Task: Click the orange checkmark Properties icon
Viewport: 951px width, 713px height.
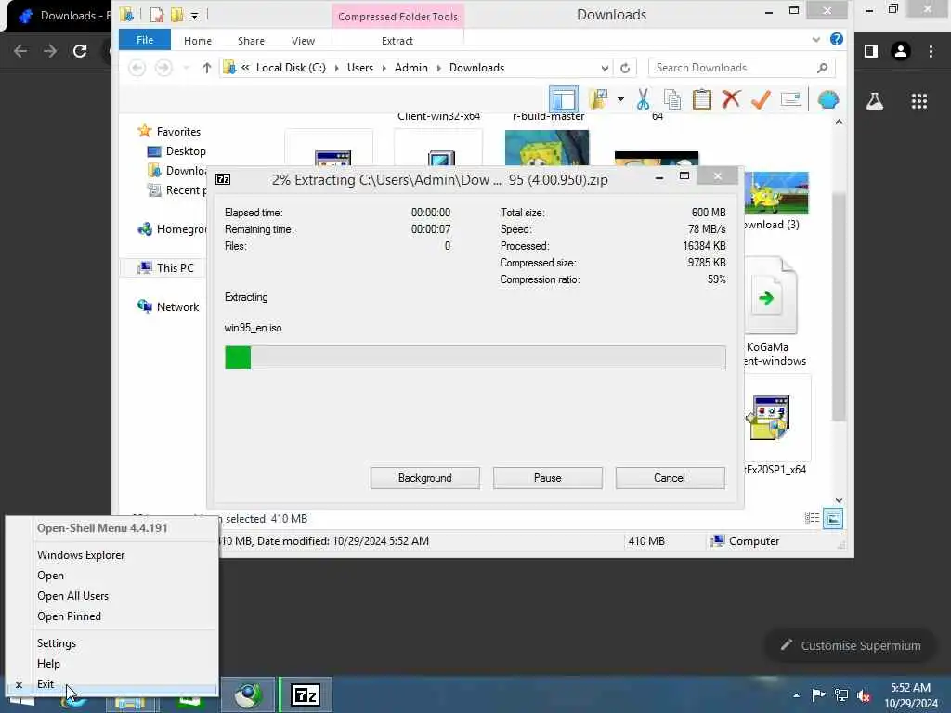Action: tap(761, 99)
